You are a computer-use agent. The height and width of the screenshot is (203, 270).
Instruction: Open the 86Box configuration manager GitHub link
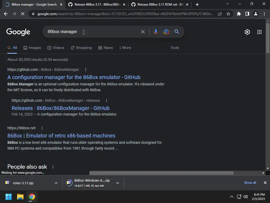(x=74, y=77)
